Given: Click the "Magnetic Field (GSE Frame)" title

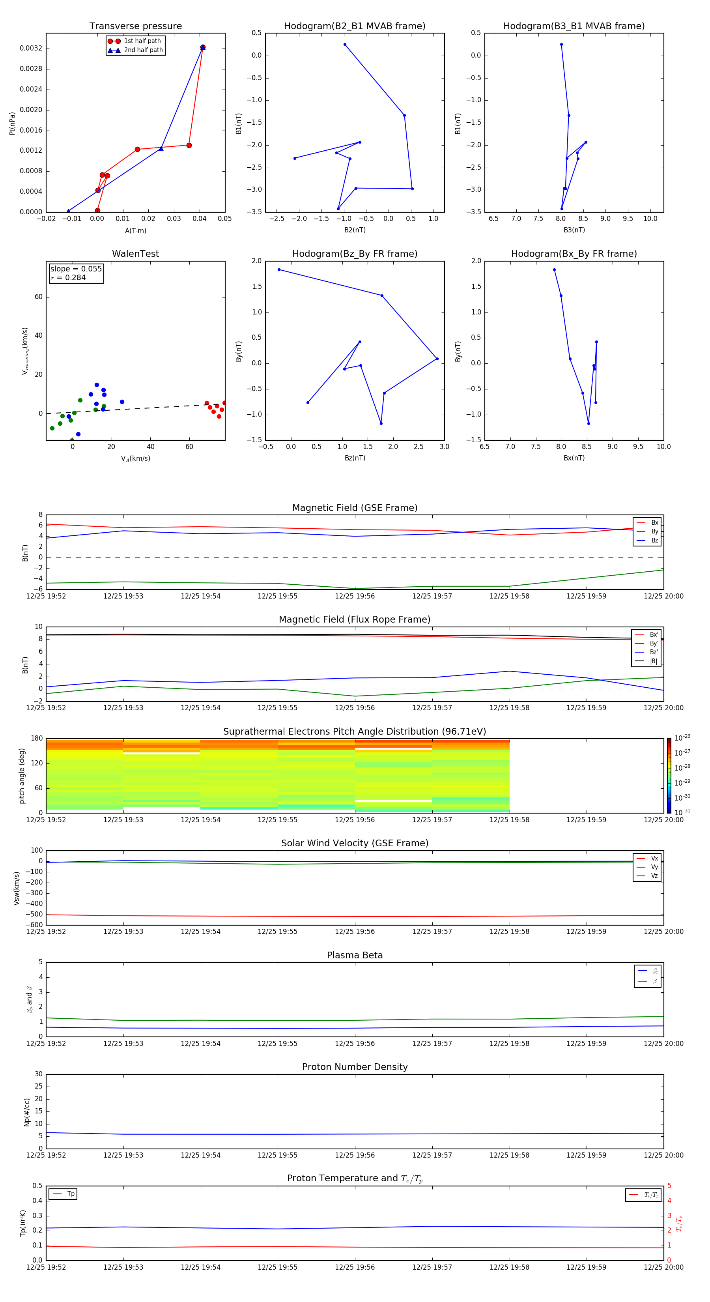Looking at the screenshot, I should (x=355, y=508).
